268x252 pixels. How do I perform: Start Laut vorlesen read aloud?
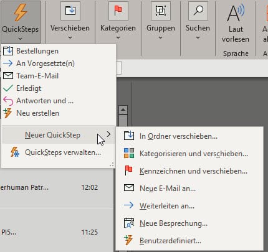[236, 23]
